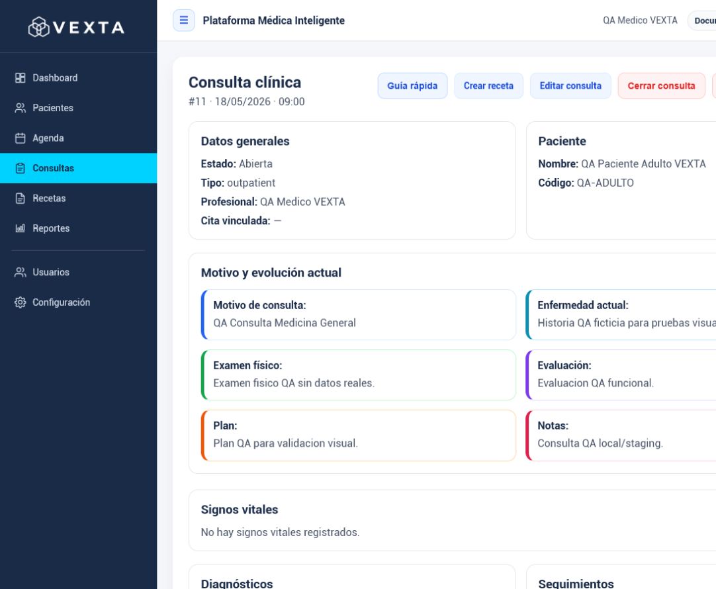The height and width of the screenshot is (589, 716).
Task: Open Reportes from the sidebar
Action: tap(79, 229)
